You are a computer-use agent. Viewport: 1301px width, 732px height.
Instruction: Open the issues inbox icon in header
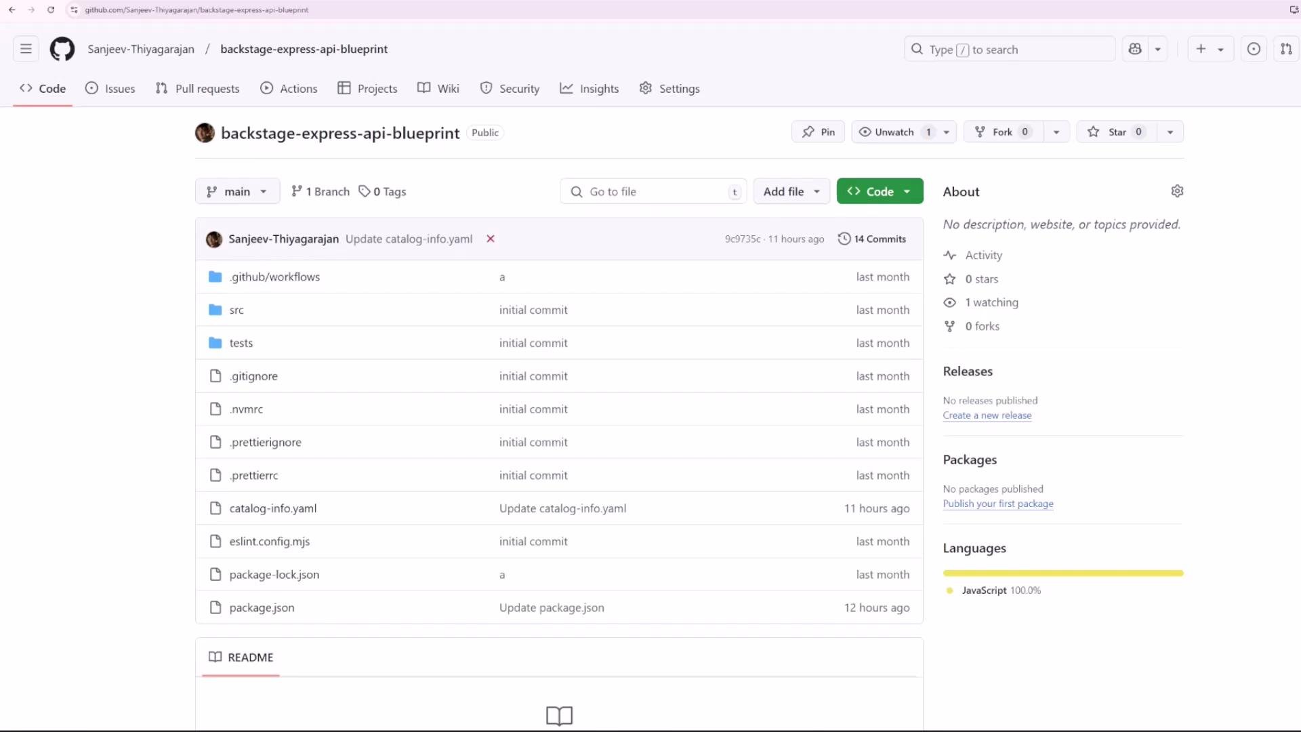coord(1254,49)
